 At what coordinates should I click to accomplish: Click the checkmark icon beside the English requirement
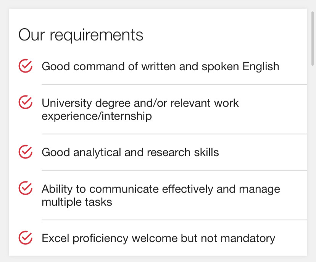tap(25, 66)
